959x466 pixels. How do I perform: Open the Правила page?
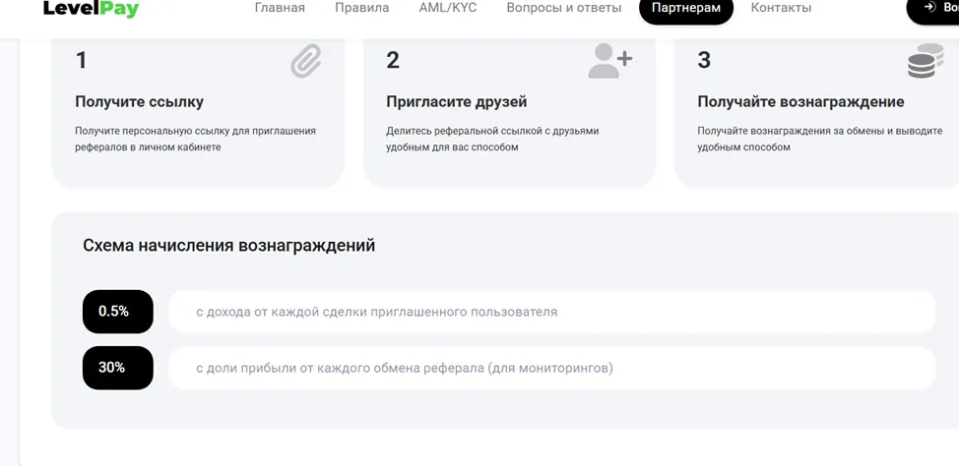362,8
